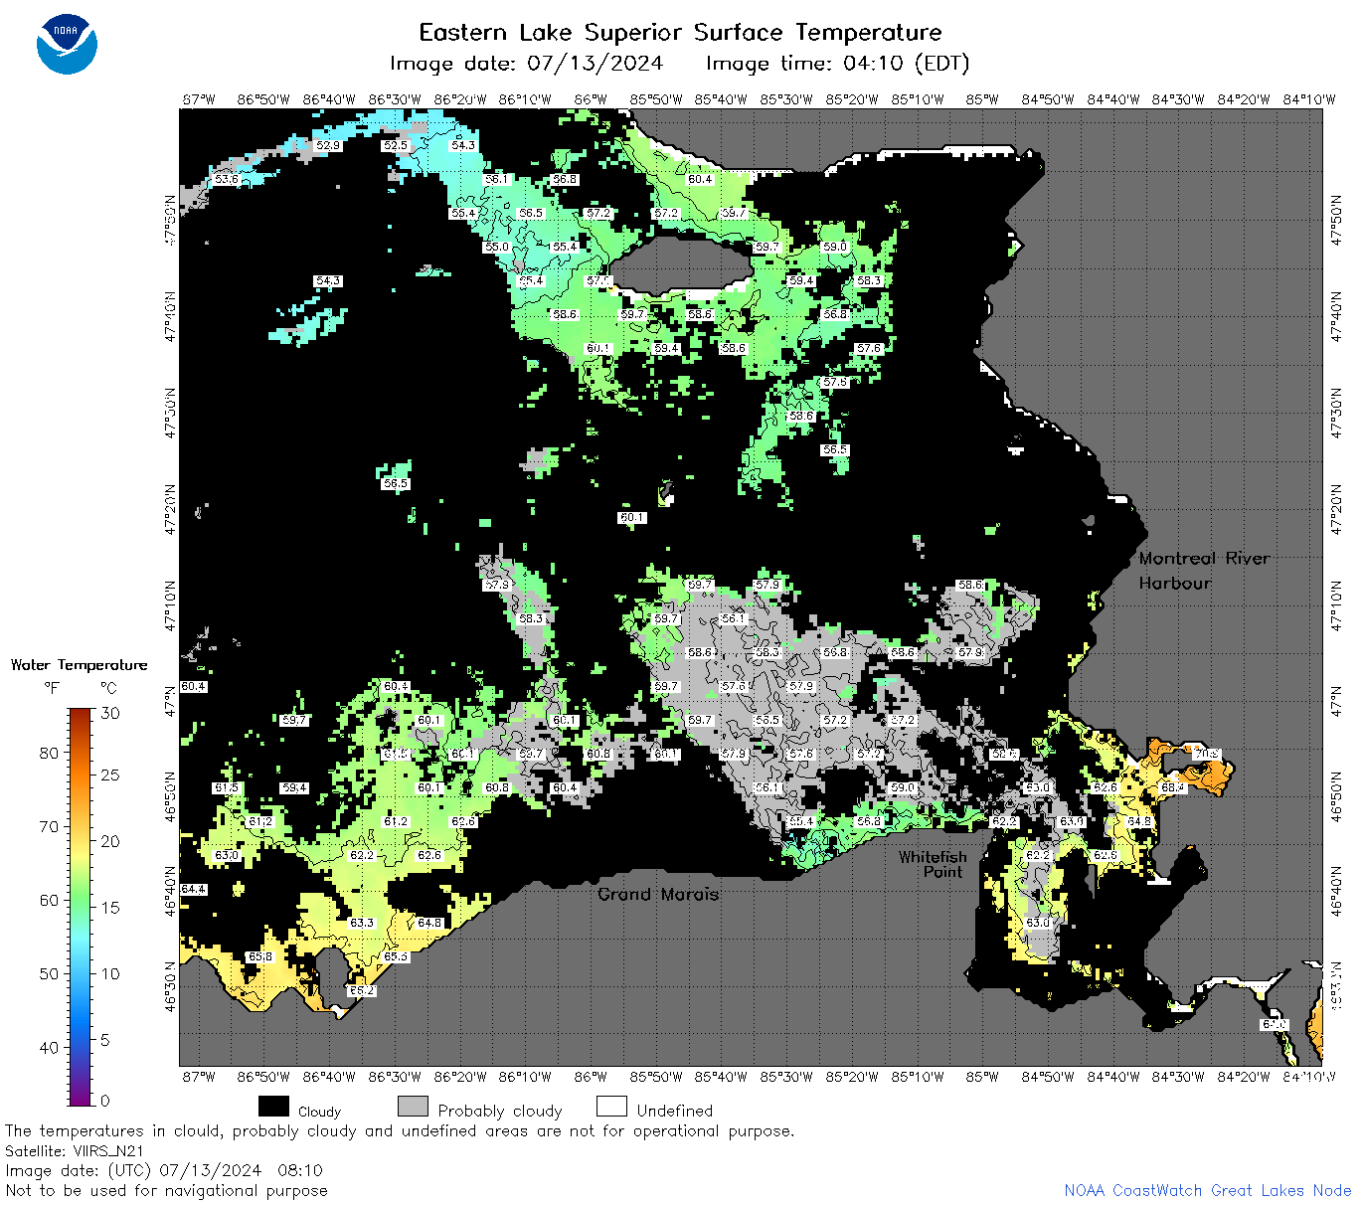Viewport: 1362px width, 1206px height.
Task: Click the 80 tick on Fahrenheit scale
Action: [49, 753]
